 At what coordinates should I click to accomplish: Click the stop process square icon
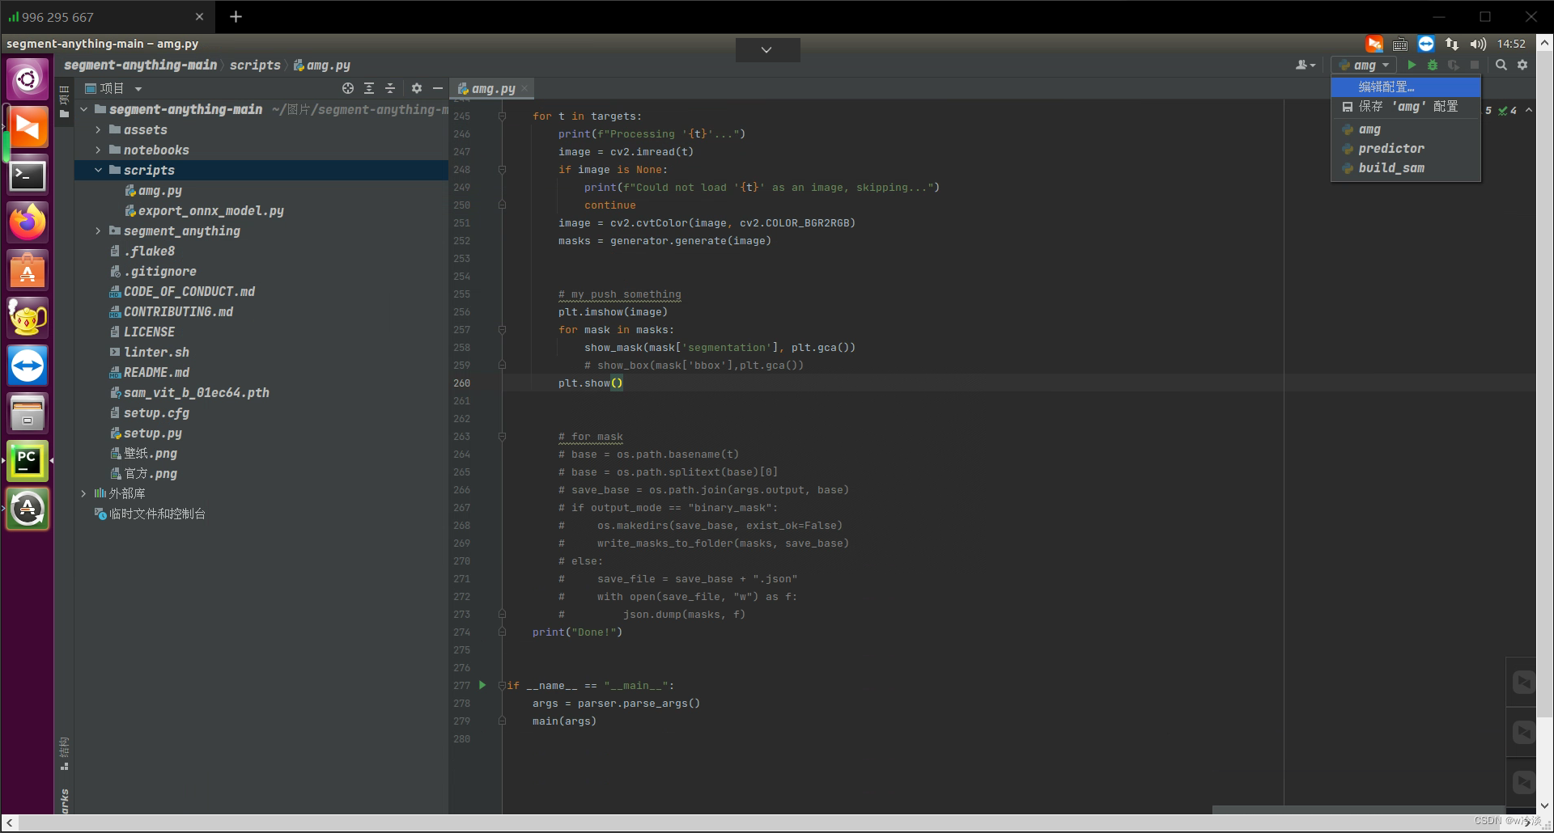click(x=1475, y=65)
